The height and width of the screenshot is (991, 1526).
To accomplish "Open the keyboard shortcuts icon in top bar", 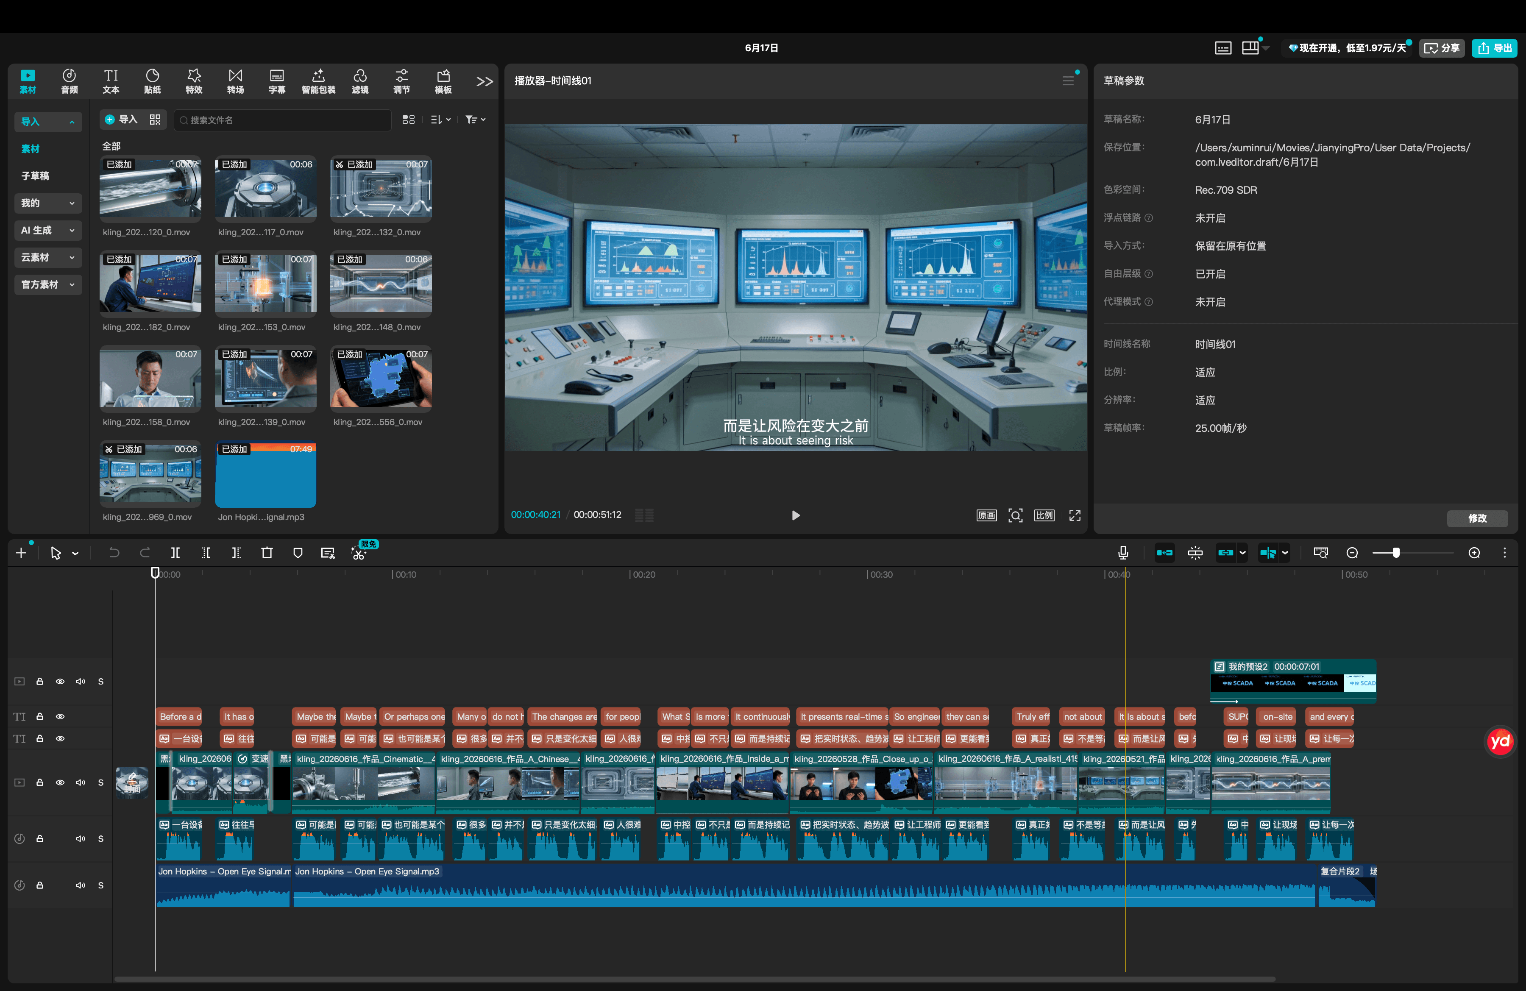I will [1223, 48].
